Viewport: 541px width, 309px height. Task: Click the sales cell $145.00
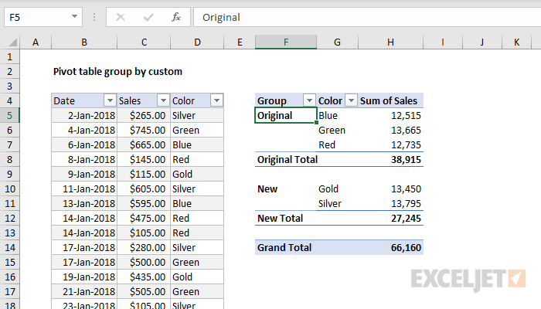(x=144, y=159)
